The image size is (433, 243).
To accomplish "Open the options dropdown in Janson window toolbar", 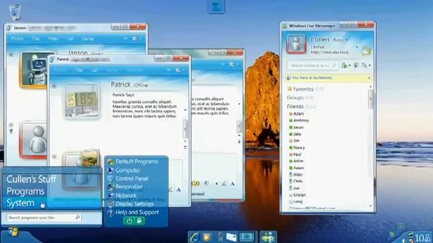I will (136, 39).
